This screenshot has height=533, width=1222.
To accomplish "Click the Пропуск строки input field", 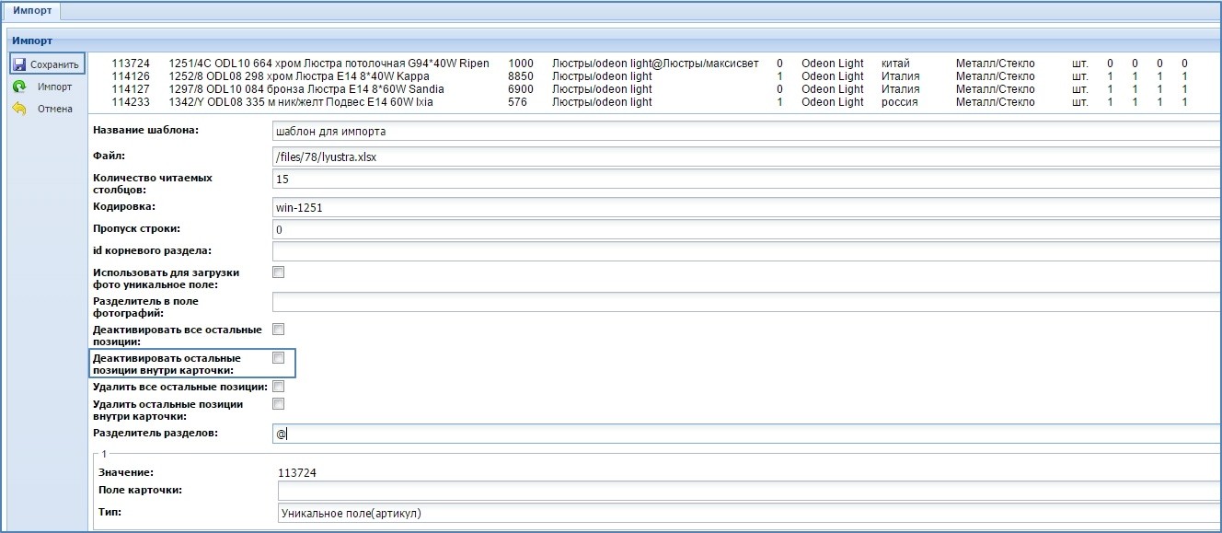I will (x=745, y=229).
